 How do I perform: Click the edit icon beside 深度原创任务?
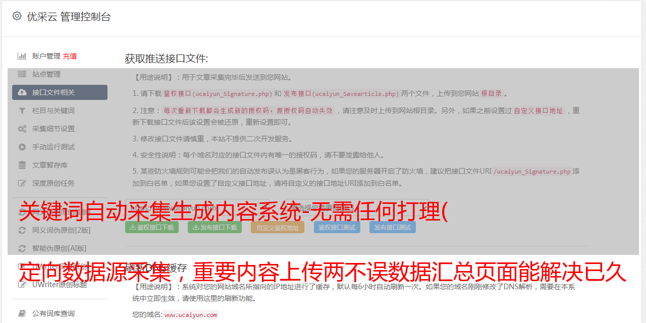(x=22, y=183)
